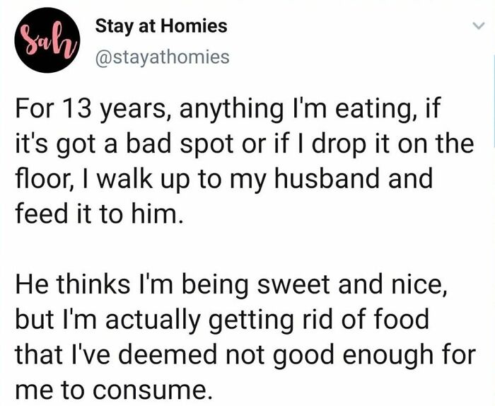Open the Stay at Homies profile avatar
Viewport: 495px width, 406px height.
click(47, 40)
